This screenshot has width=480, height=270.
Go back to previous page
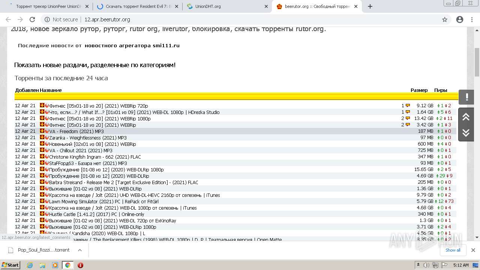coord(8,19)
